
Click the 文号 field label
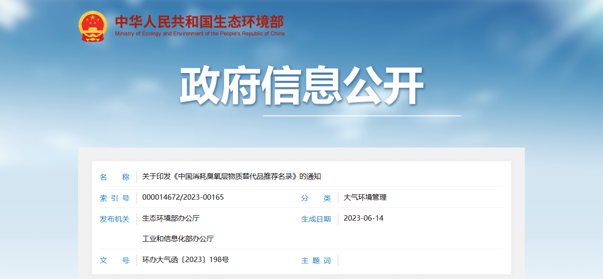click(x=114, y=260)
